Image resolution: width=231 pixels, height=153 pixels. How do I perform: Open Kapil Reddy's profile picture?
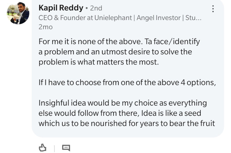[18, 13]
